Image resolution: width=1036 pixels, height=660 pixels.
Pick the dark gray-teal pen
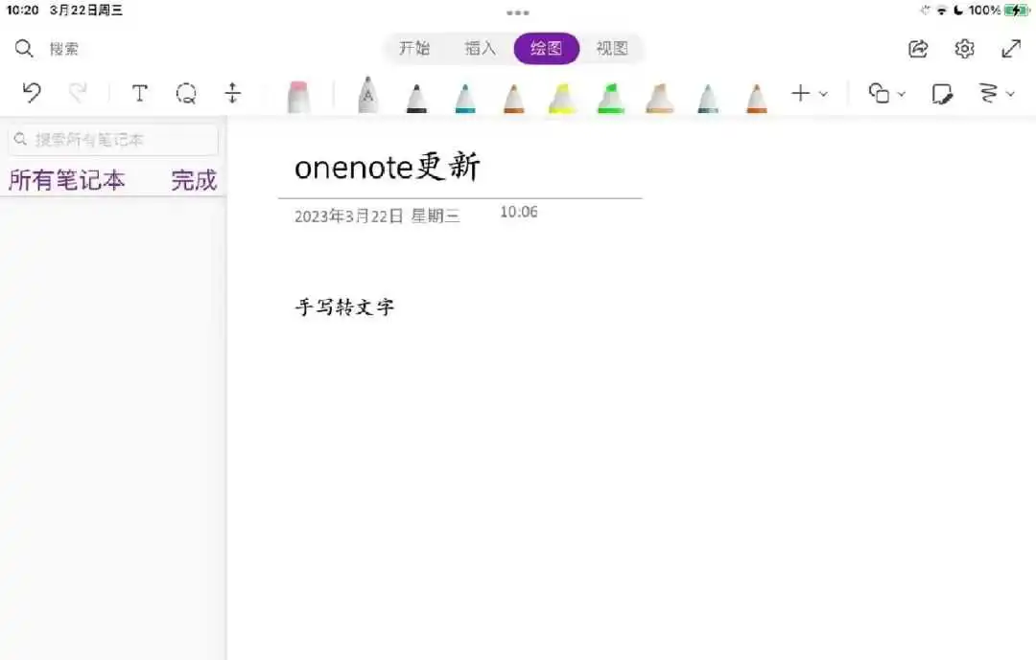point(708,98)
